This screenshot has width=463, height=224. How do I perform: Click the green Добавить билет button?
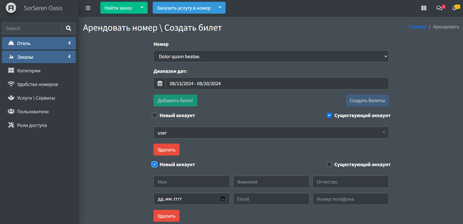tap(175, 101)
